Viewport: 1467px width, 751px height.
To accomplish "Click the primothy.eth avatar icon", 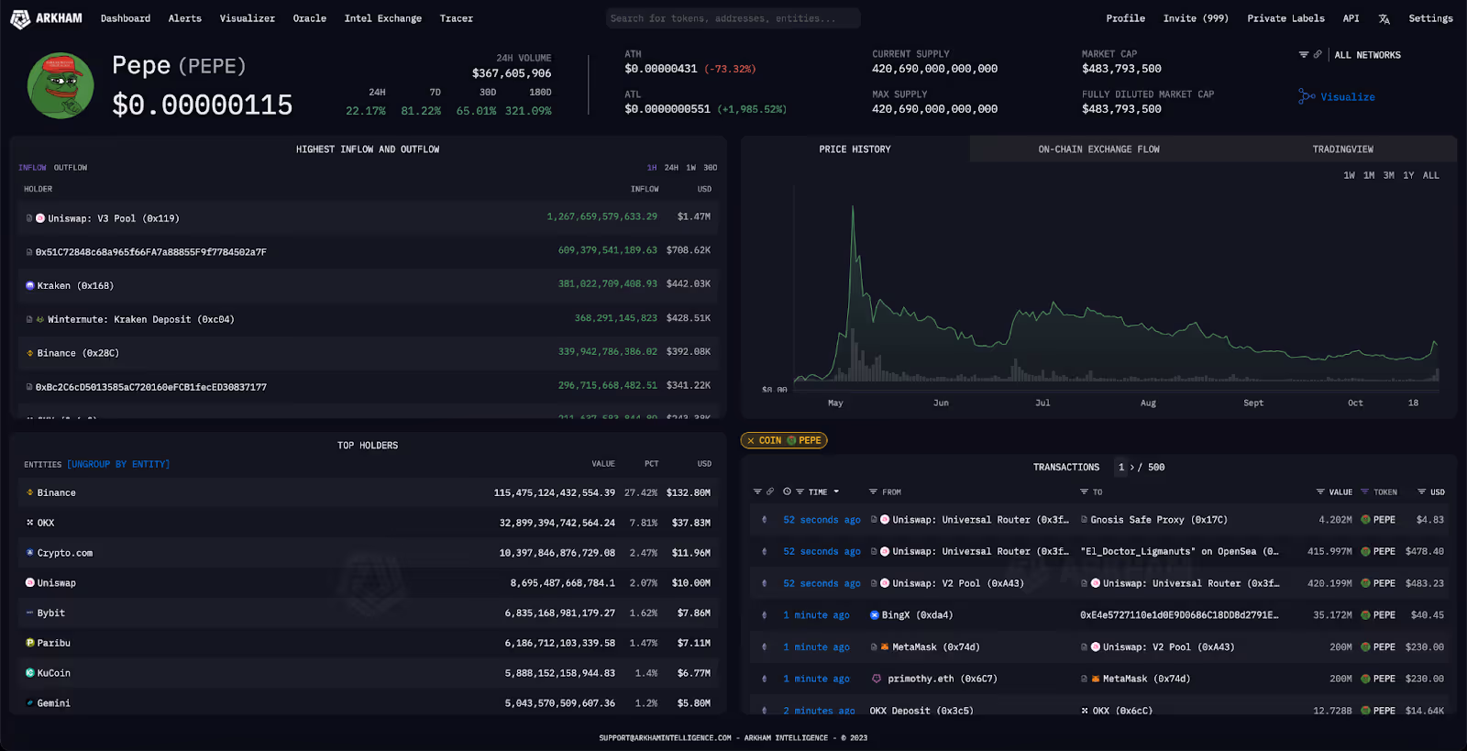I will (877, 679).
